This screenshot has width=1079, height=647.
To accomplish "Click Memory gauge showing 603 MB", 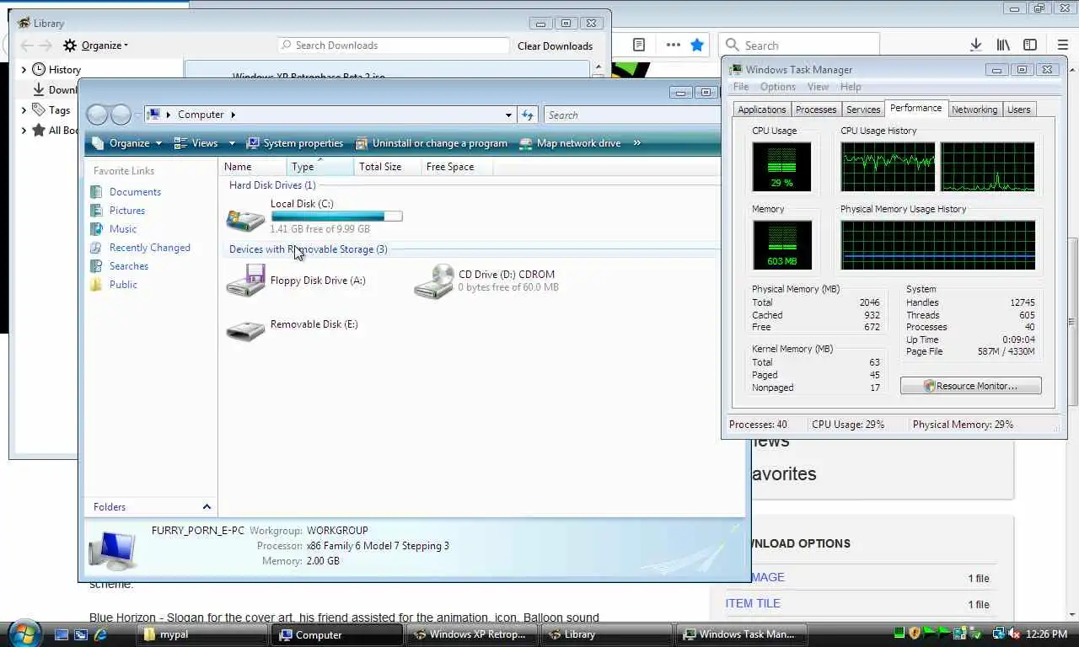I will click(x=781, y=245).
